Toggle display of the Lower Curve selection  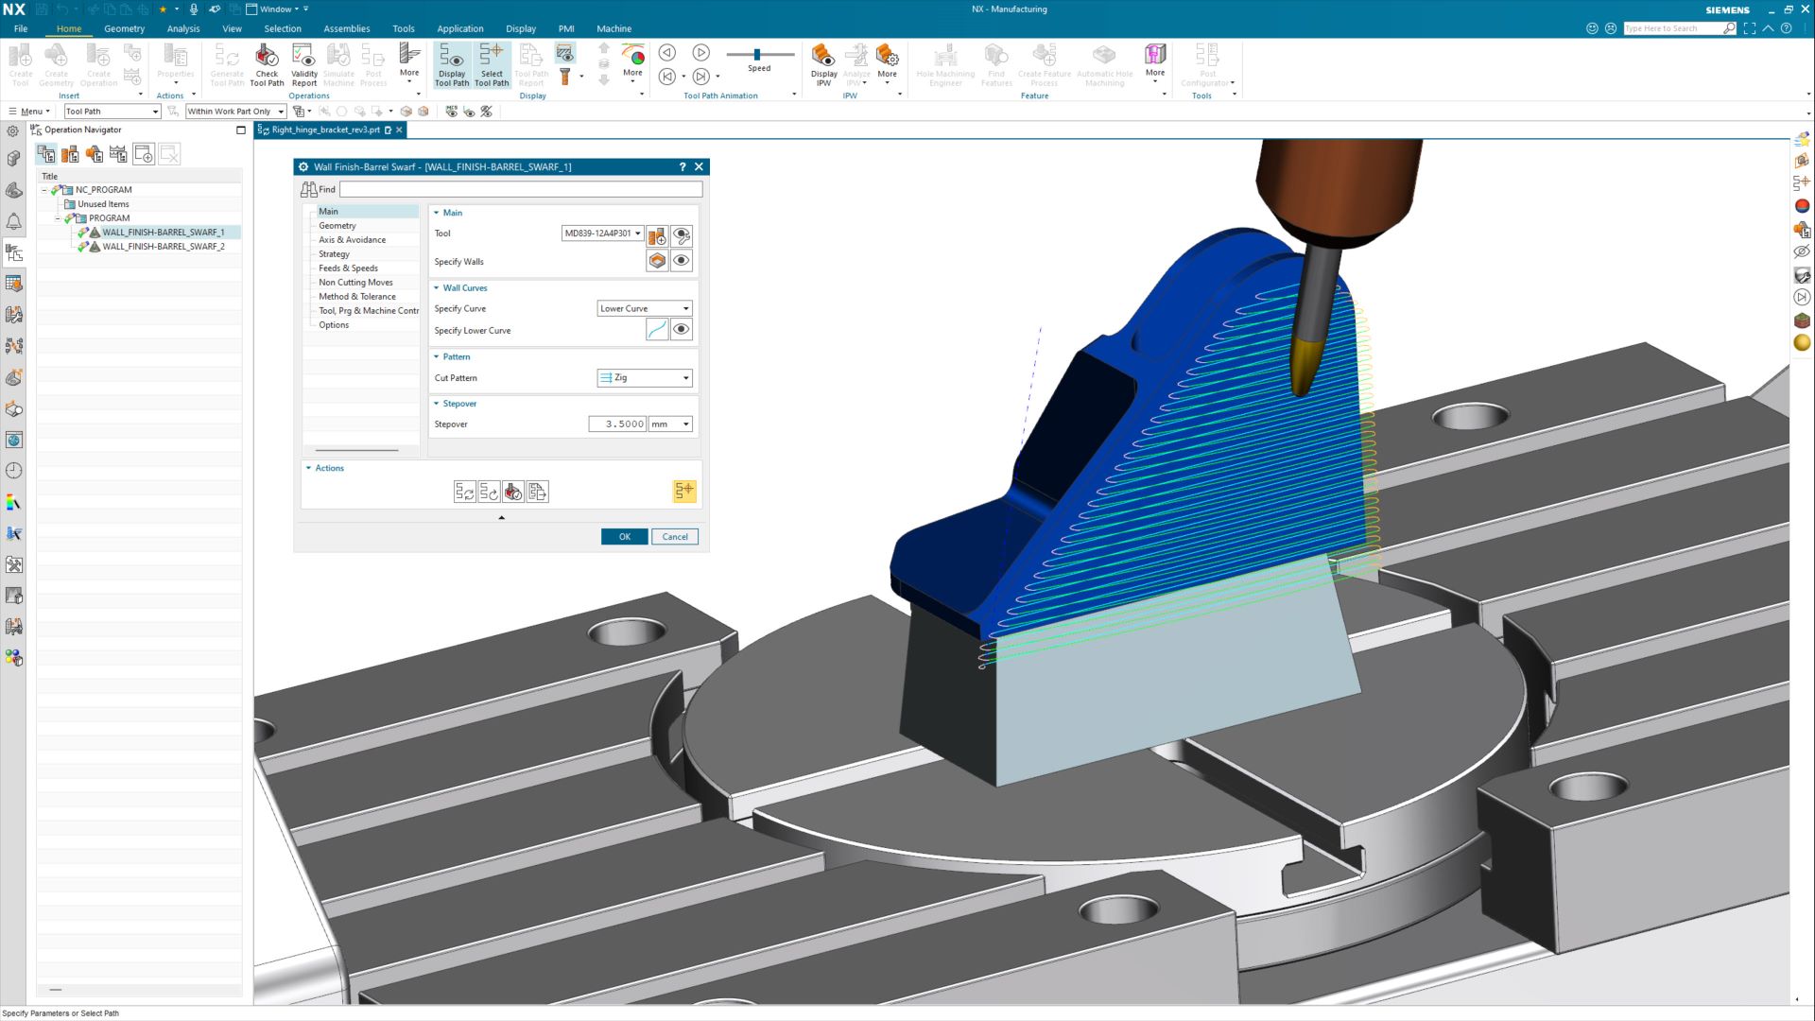point(681,329)
